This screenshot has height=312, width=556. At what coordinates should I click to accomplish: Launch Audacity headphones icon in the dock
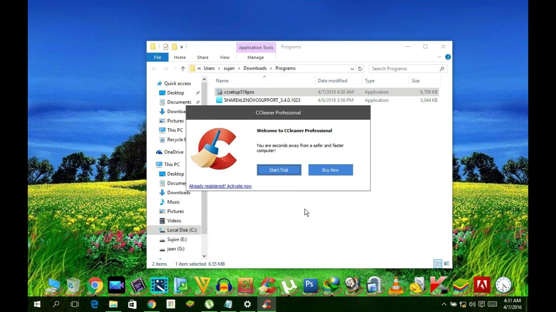coord(224,285)
